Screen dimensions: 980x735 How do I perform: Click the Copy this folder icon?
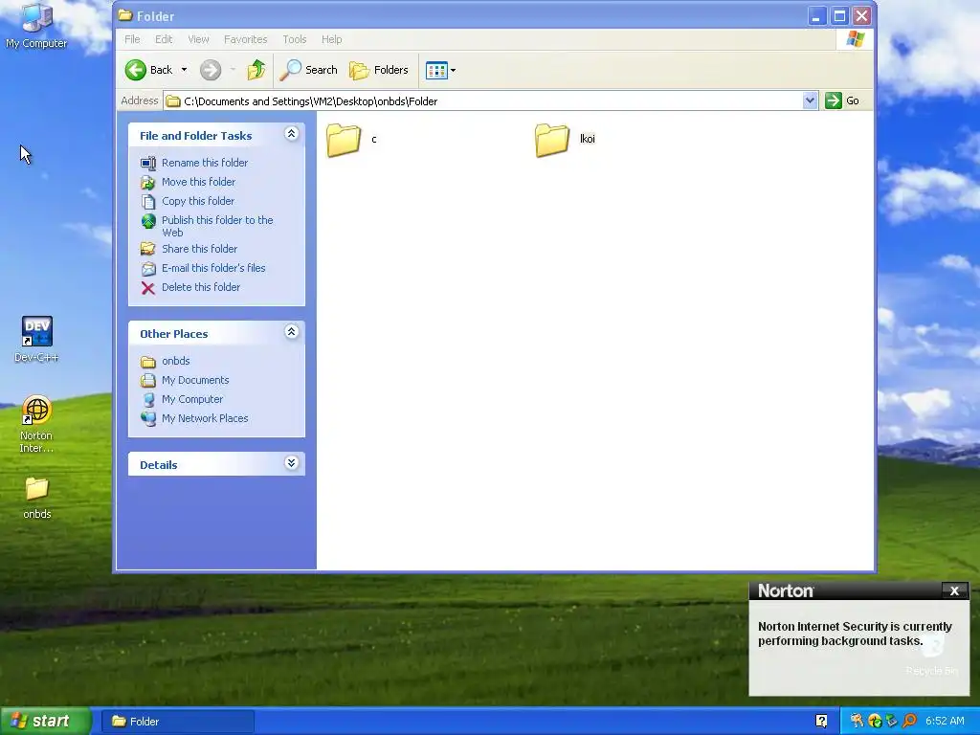[148, 202]
